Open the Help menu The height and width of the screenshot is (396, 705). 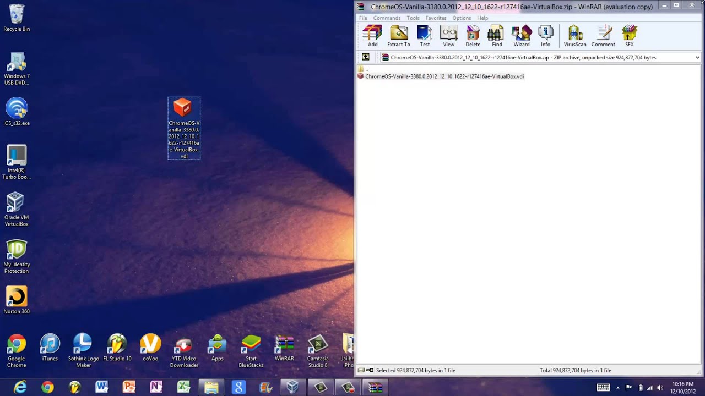[482, 18]
